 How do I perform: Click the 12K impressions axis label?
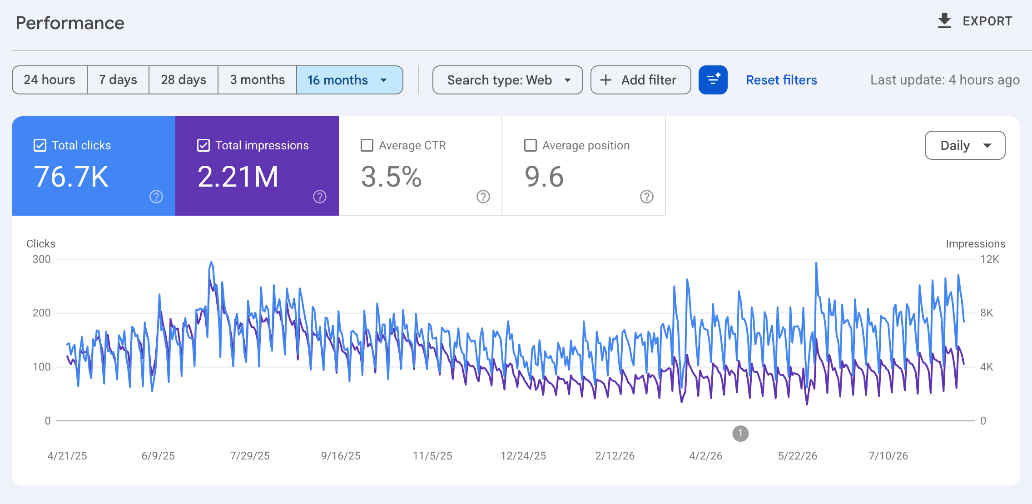[x=990, y=259]
